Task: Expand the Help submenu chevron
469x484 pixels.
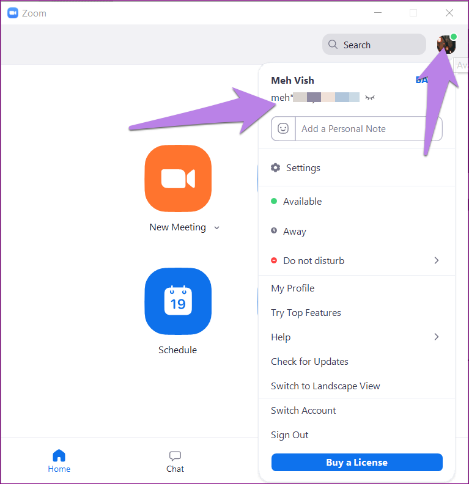Action: click(x=436, y=337)
